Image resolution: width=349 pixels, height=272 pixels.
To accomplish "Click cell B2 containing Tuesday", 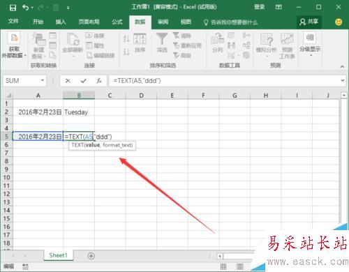I will [x=79, y=112].
